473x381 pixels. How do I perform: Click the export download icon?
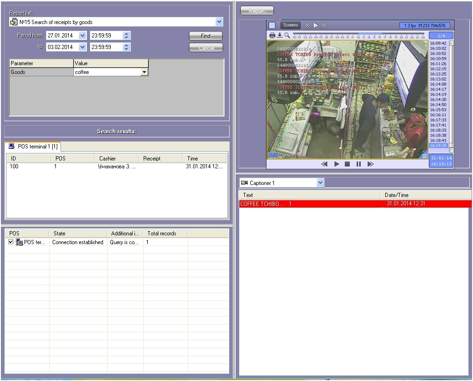[x=279, y=36]
